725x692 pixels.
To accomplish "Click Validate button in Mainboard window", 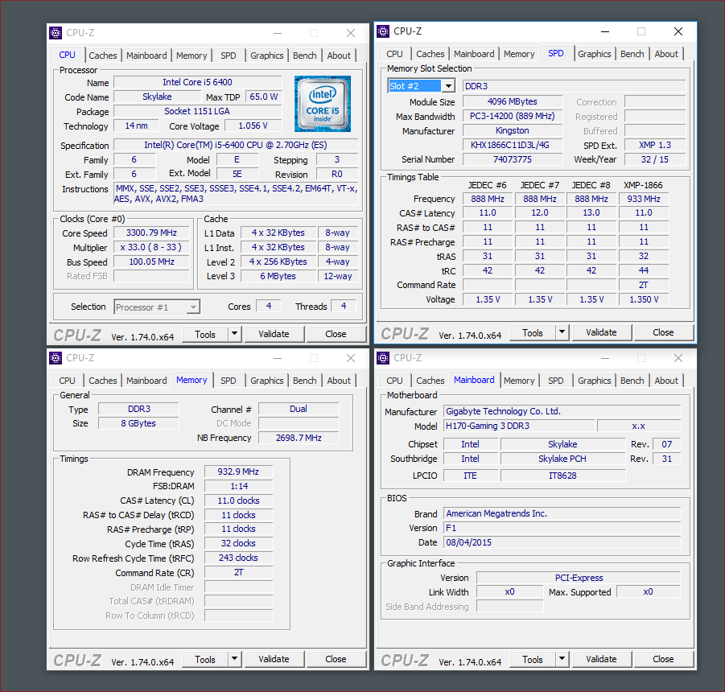I will coord(601,659).
